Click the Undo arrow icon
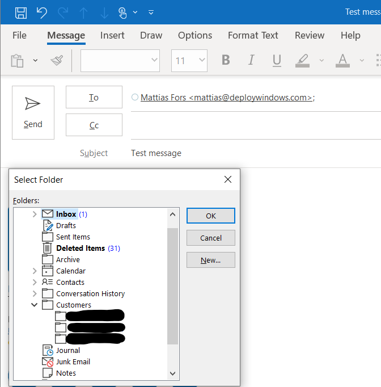381x387 pixels. (x=42, y=12)
